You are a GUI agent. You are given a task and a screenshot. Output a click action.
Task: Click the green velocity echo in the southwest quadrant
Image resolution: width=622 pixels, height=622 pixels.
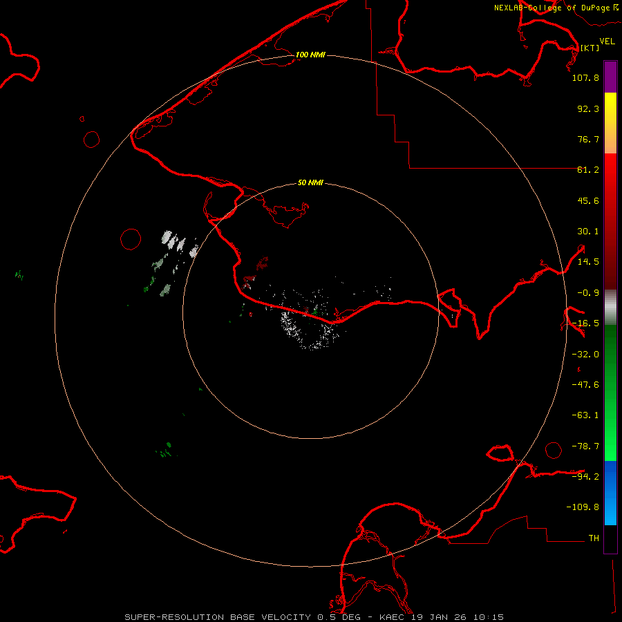(166, 450)
